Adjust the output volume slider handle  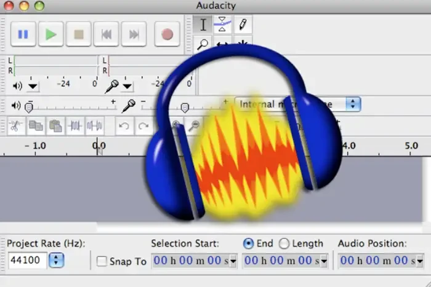(x=29, y=107)
